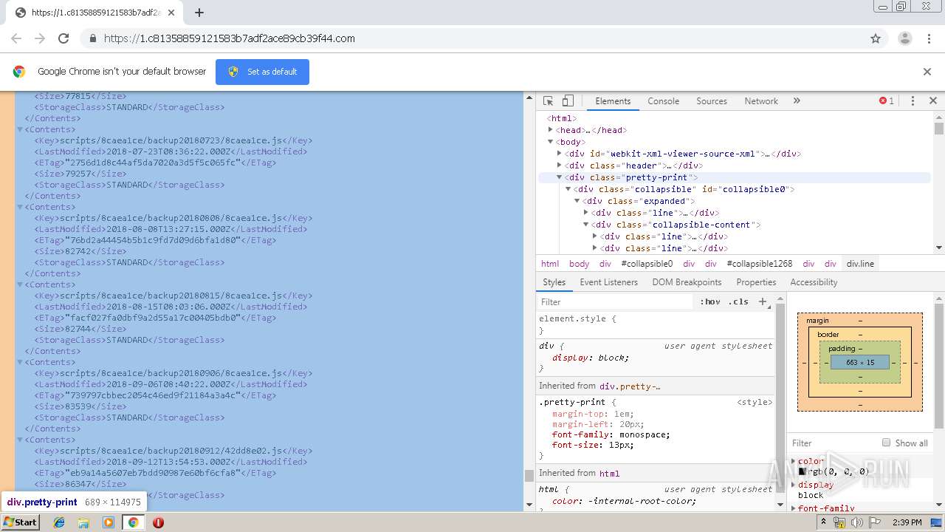The image size is (945, 532).
Task: Collapse the backup20180912 Contents node
Action: (x=21, y=440)
